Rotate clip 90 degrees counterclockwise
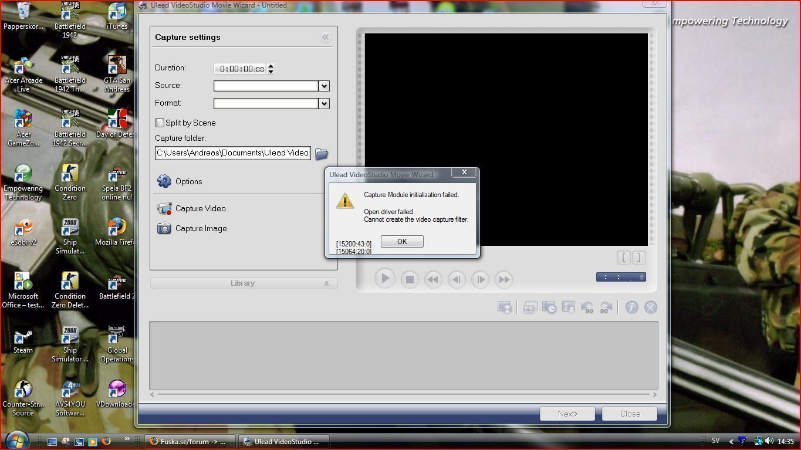 point(587,307)
